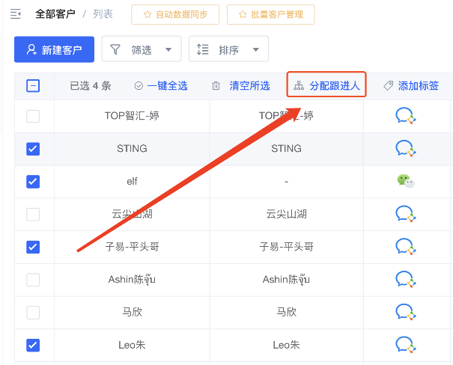The width and height of the screenshot is (453, 365).
Task: Click the tag icon beside 添加标签
Action: tap(389, 86)
